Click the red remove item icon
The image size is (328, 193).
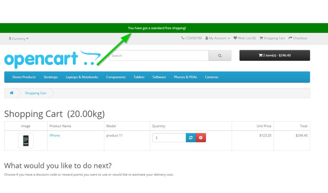pyautogui.click(x=201, y=137)
